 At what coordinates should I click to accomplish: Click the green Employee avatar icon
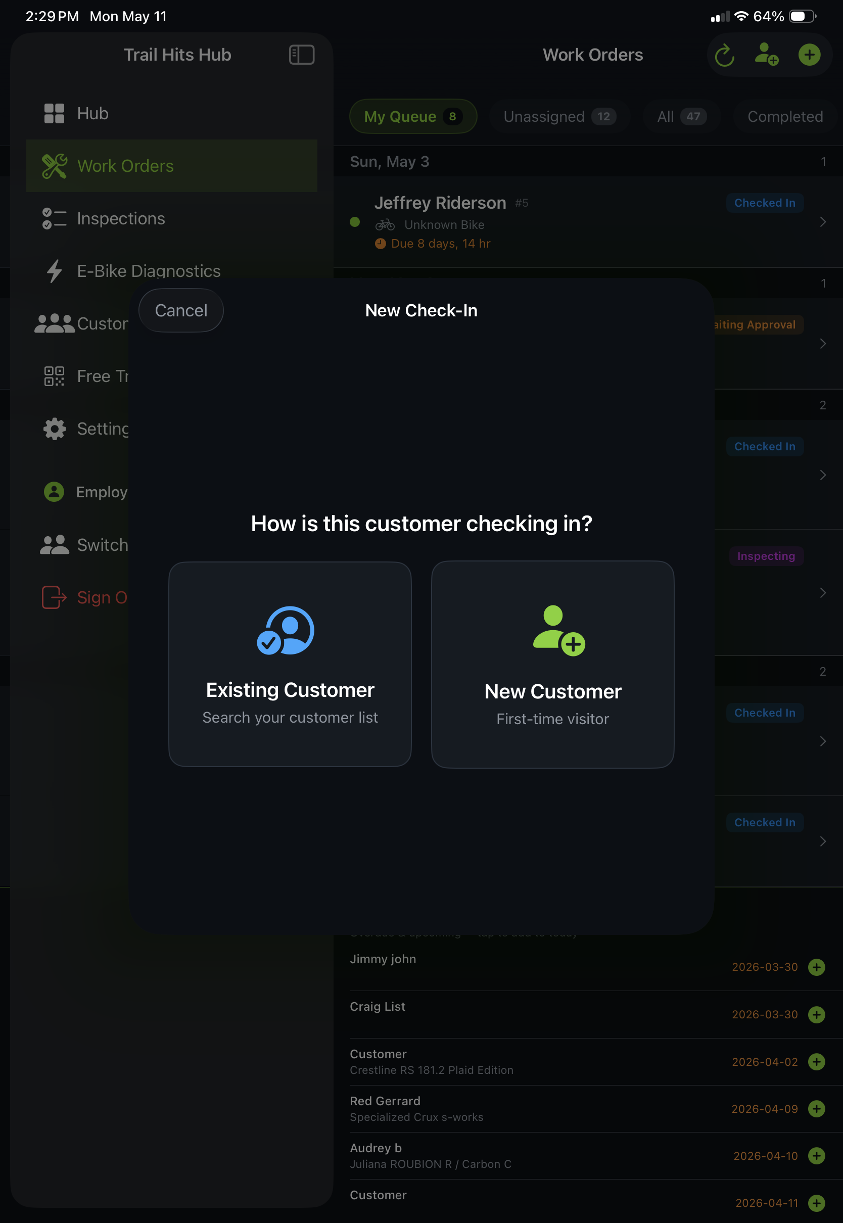(54, 492)
